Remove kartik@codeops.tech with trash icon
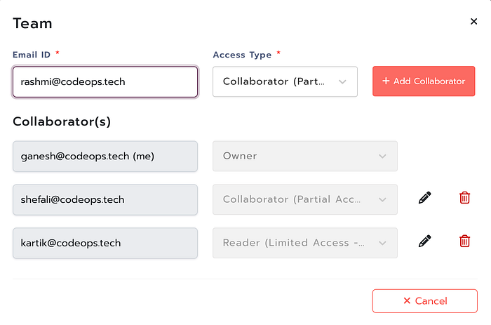This screenshot has width=491, height=325. [464, 242]
